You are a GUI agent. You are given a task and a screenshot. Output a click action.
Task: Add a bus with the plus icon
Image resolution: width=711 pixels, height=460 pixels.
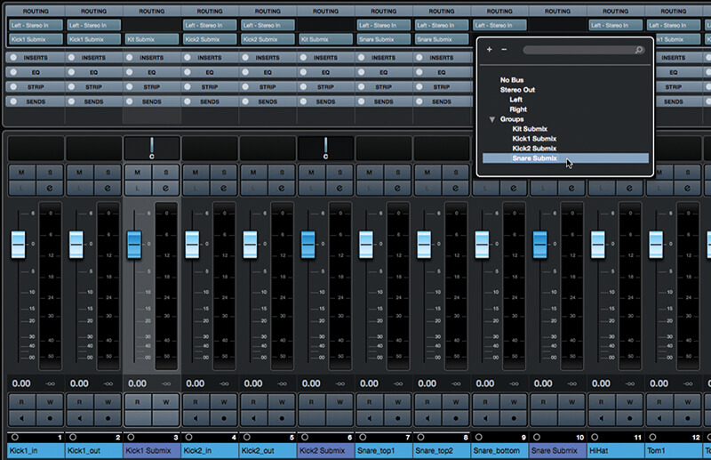[x=490, y=50]
